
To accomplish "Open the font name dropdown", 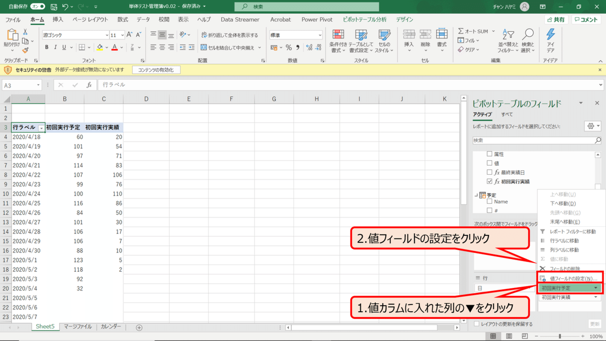I will point(107,35).
